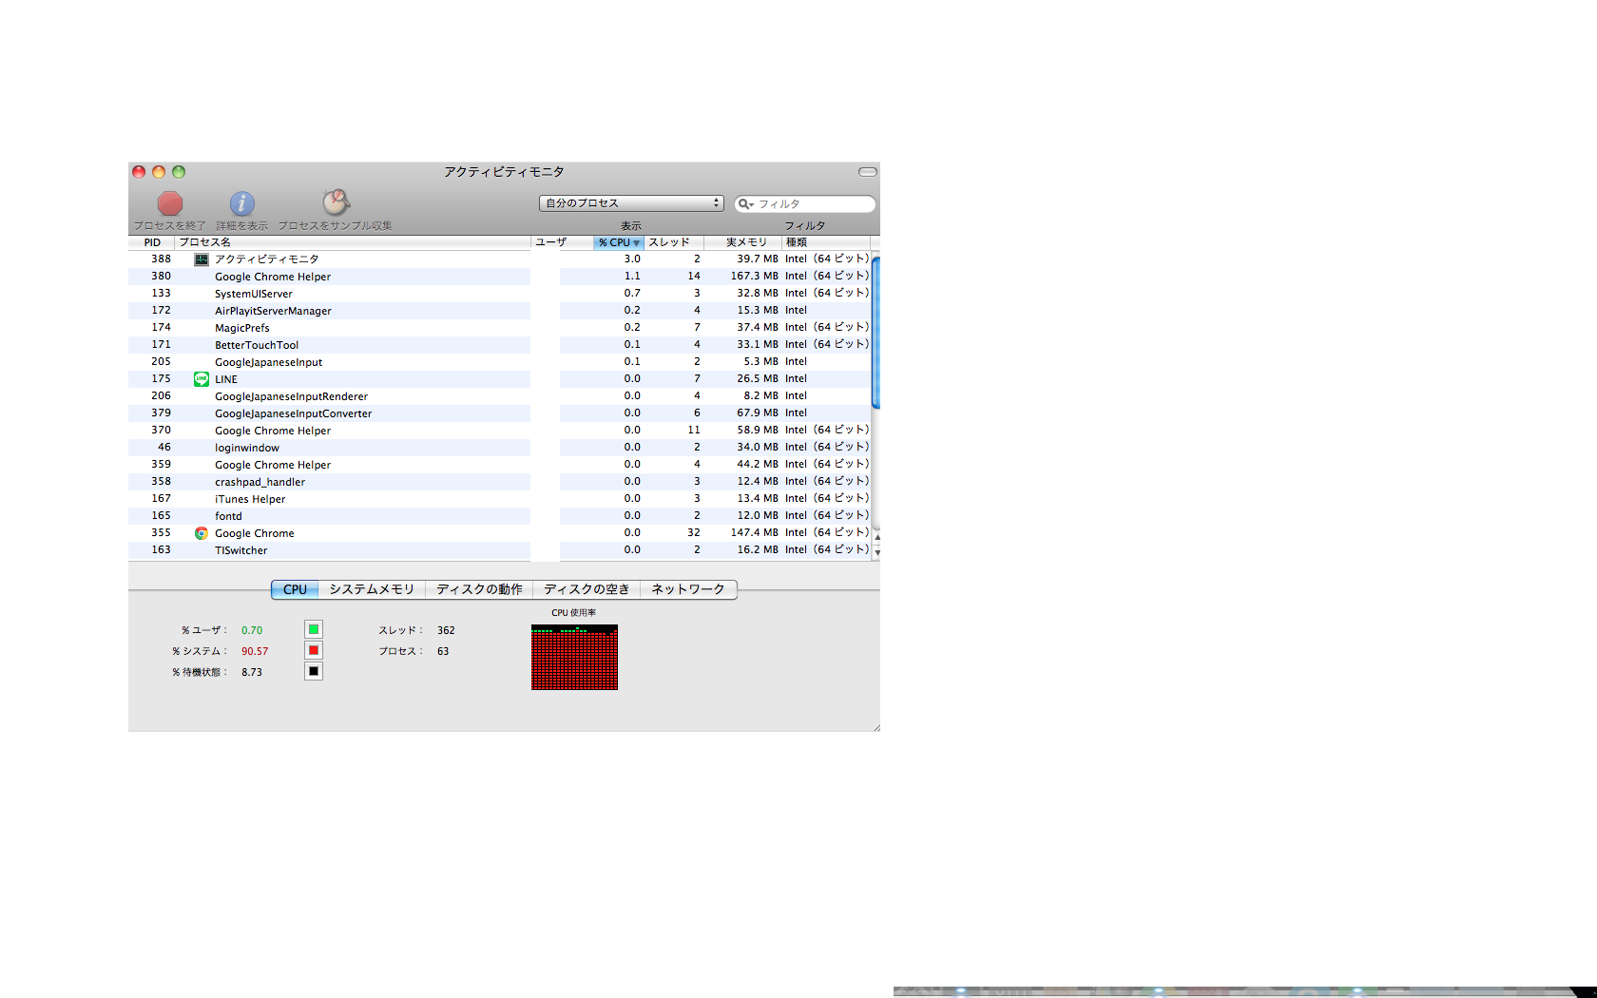The height and width of the screenshot is (998, 1597).
Task: Open the Inspect info icon
Action: 242,203
